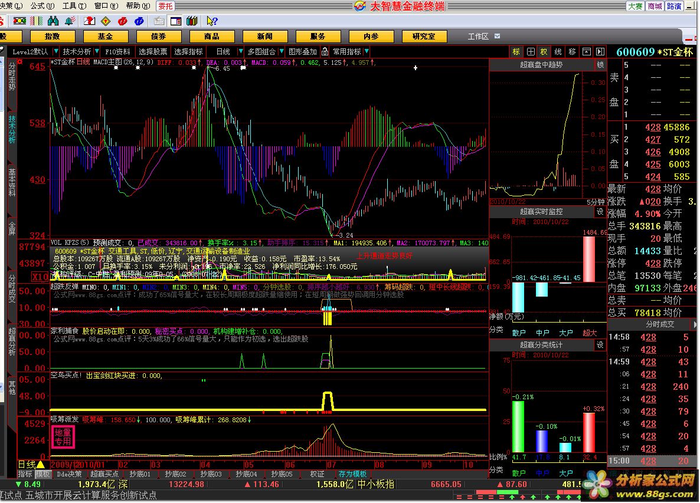Click the 路演 link at top right
The image size is (700, 503).
point(674,6)
